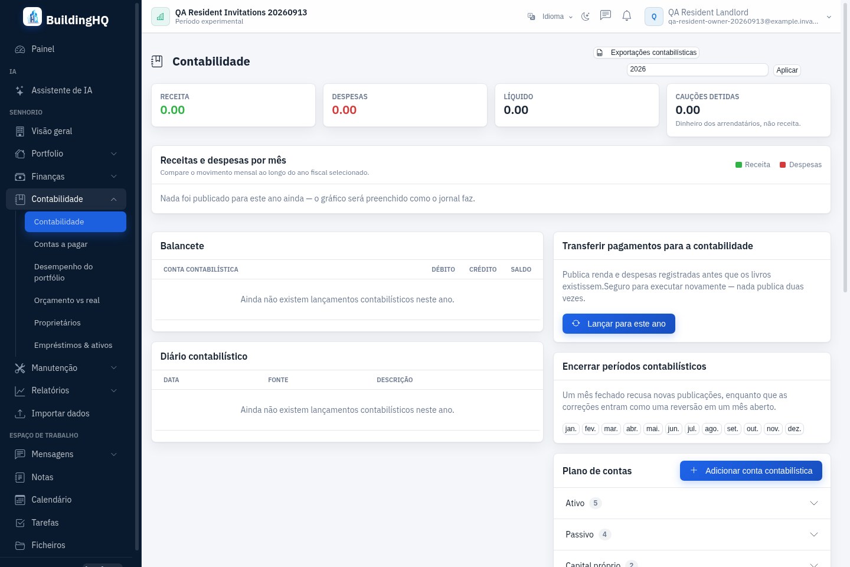850x567 pixels.
Task: Open Orçamento vs real submenu item
Action: tap(76, 300)
